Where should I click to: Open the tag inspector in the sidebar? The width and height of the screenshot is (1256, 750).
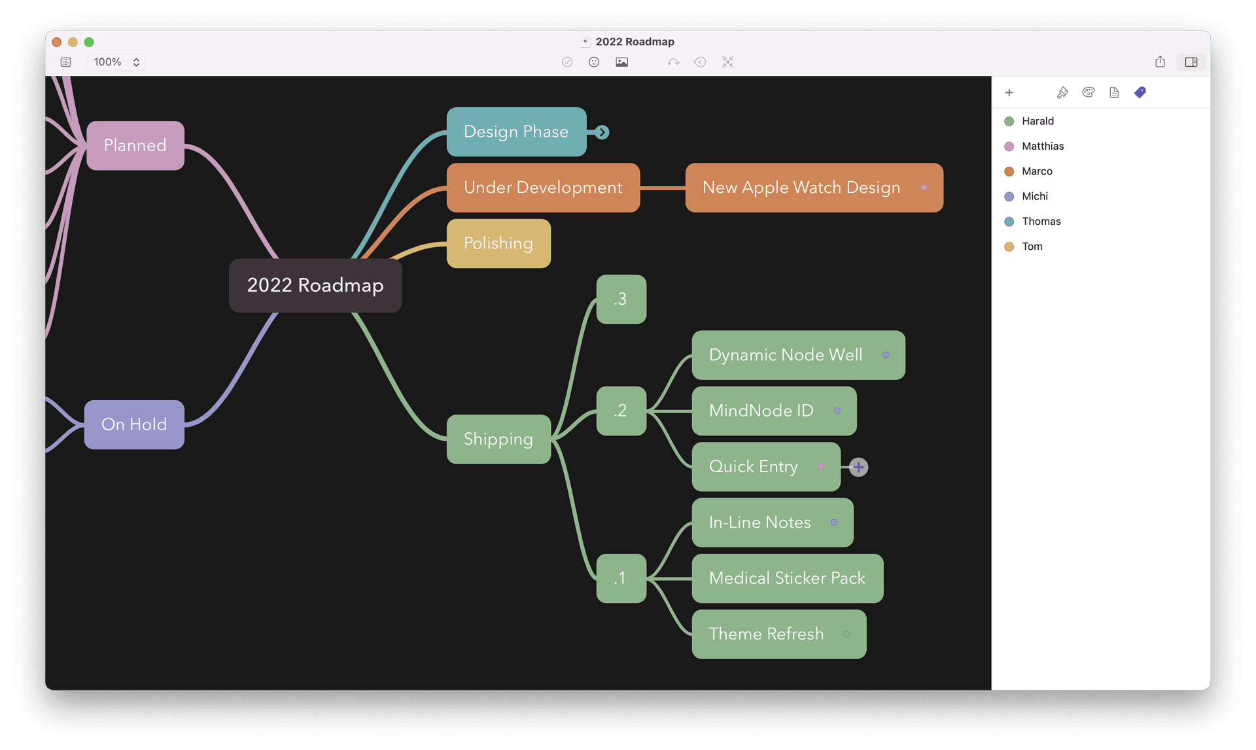coord(1140,92)
